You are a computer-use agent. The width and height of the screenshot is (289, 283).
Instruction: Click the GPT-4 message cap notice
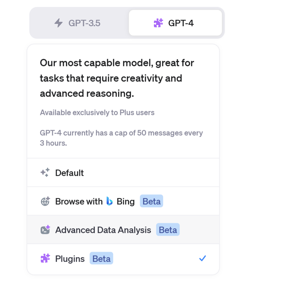[x=121, y=138]
